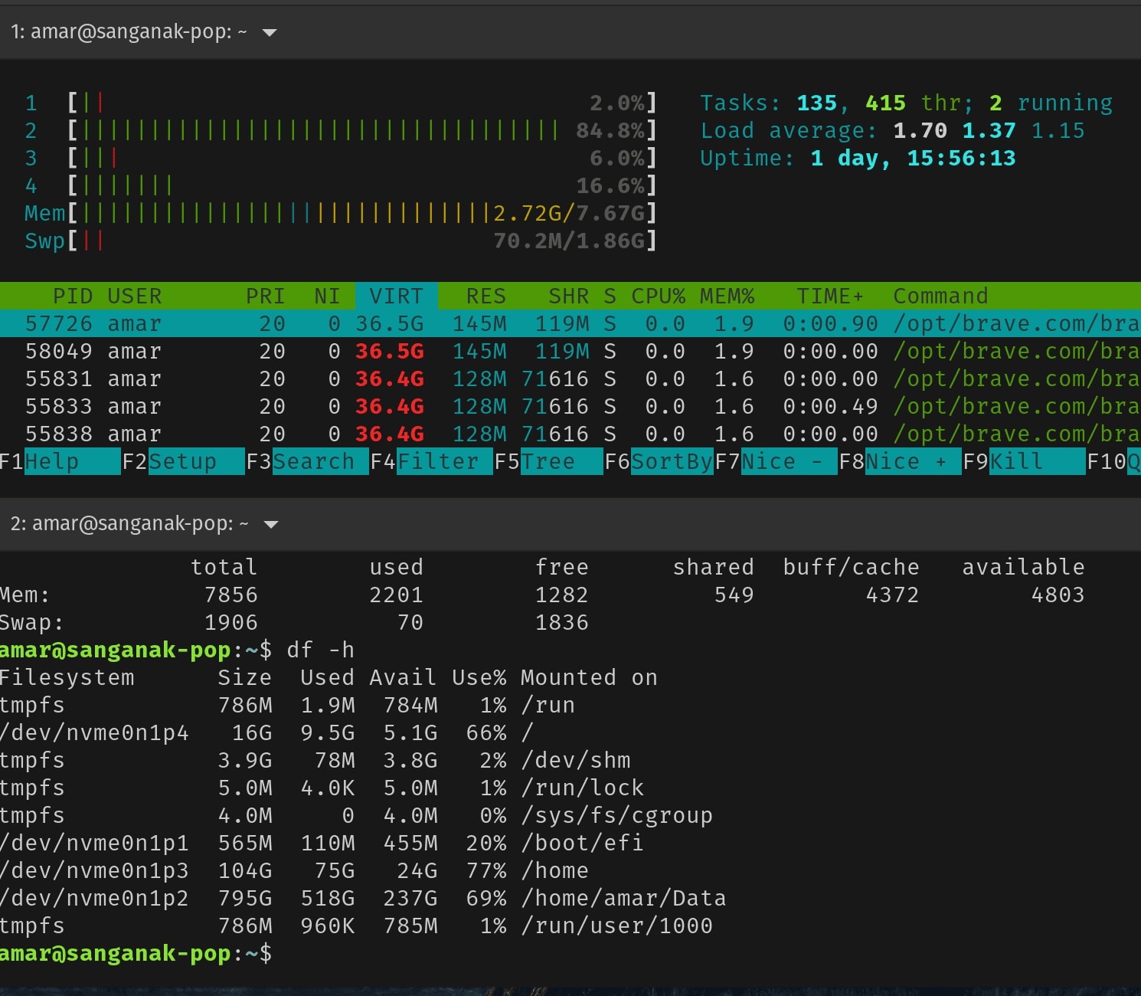Click the empty shell prompt at bottom
Viewport: 1141px width, 996px height.
136,953
